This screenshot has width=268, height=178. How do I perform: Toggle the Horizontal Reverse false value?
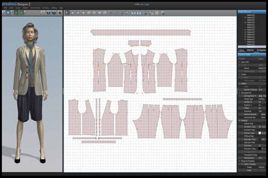[263, 118]
